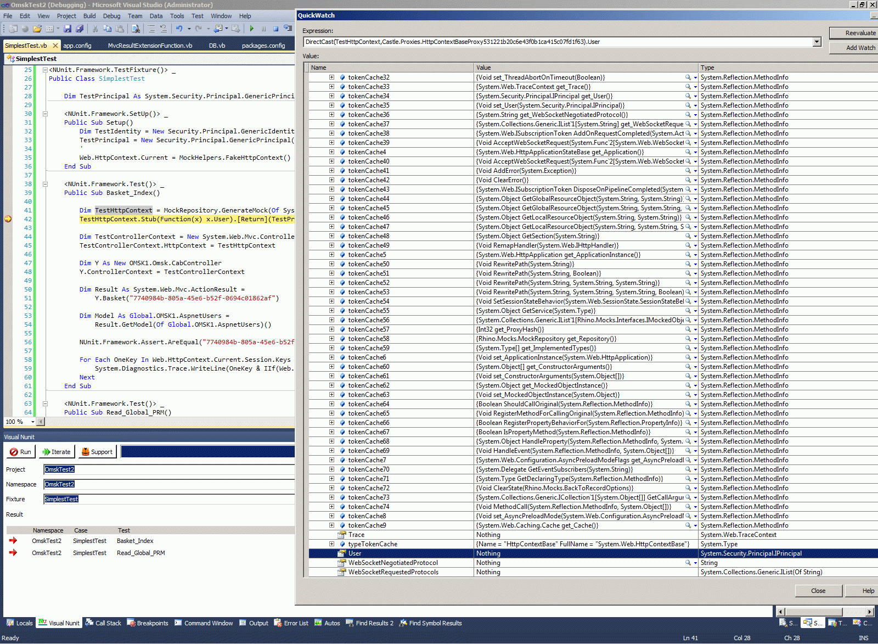Viewport: 878px width, 644px height.
Task: Click the Save All toolbar icon
Action: tap(80, 29)
